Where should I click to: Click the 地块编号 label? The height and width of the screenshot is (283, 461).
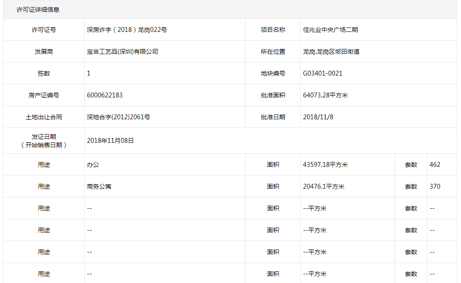click(x=273, y=73)
